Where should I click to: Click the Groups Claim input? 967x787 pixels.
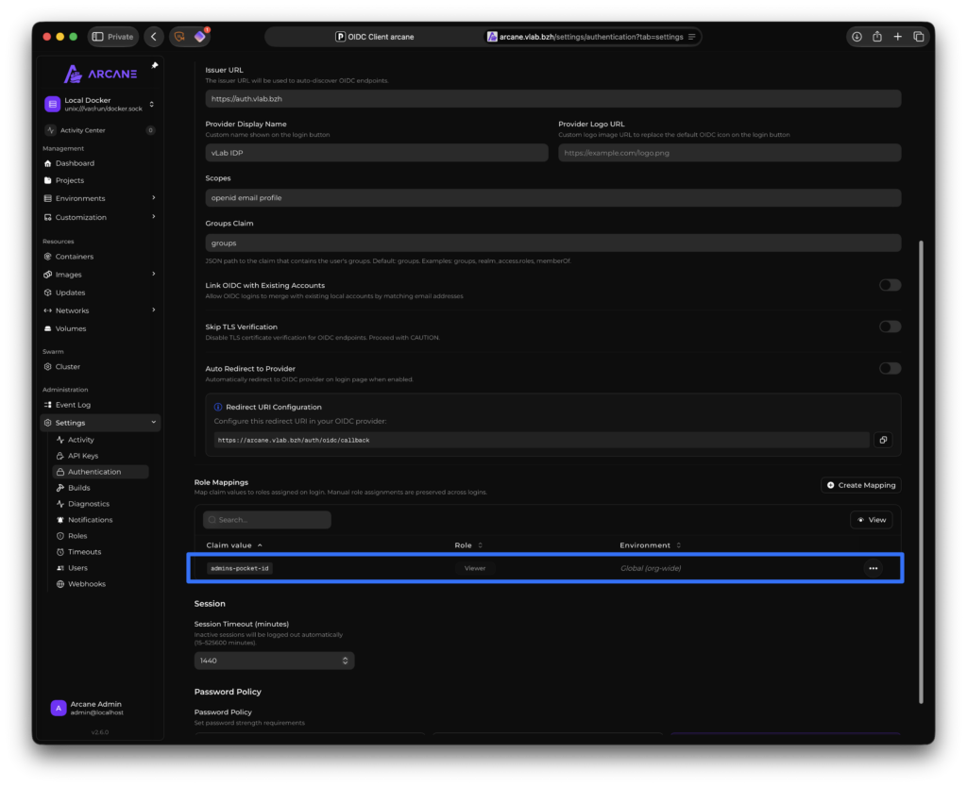click(x=553, y=243)
